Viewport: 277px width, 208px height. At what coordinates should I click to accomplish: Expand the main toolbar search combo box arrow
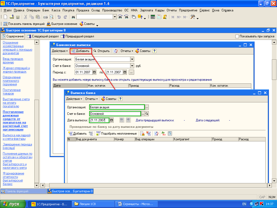tap(115, 17)
